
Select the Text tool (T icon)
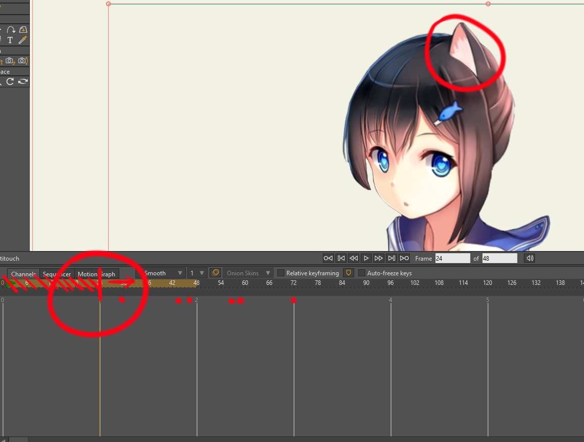[10, 40]
